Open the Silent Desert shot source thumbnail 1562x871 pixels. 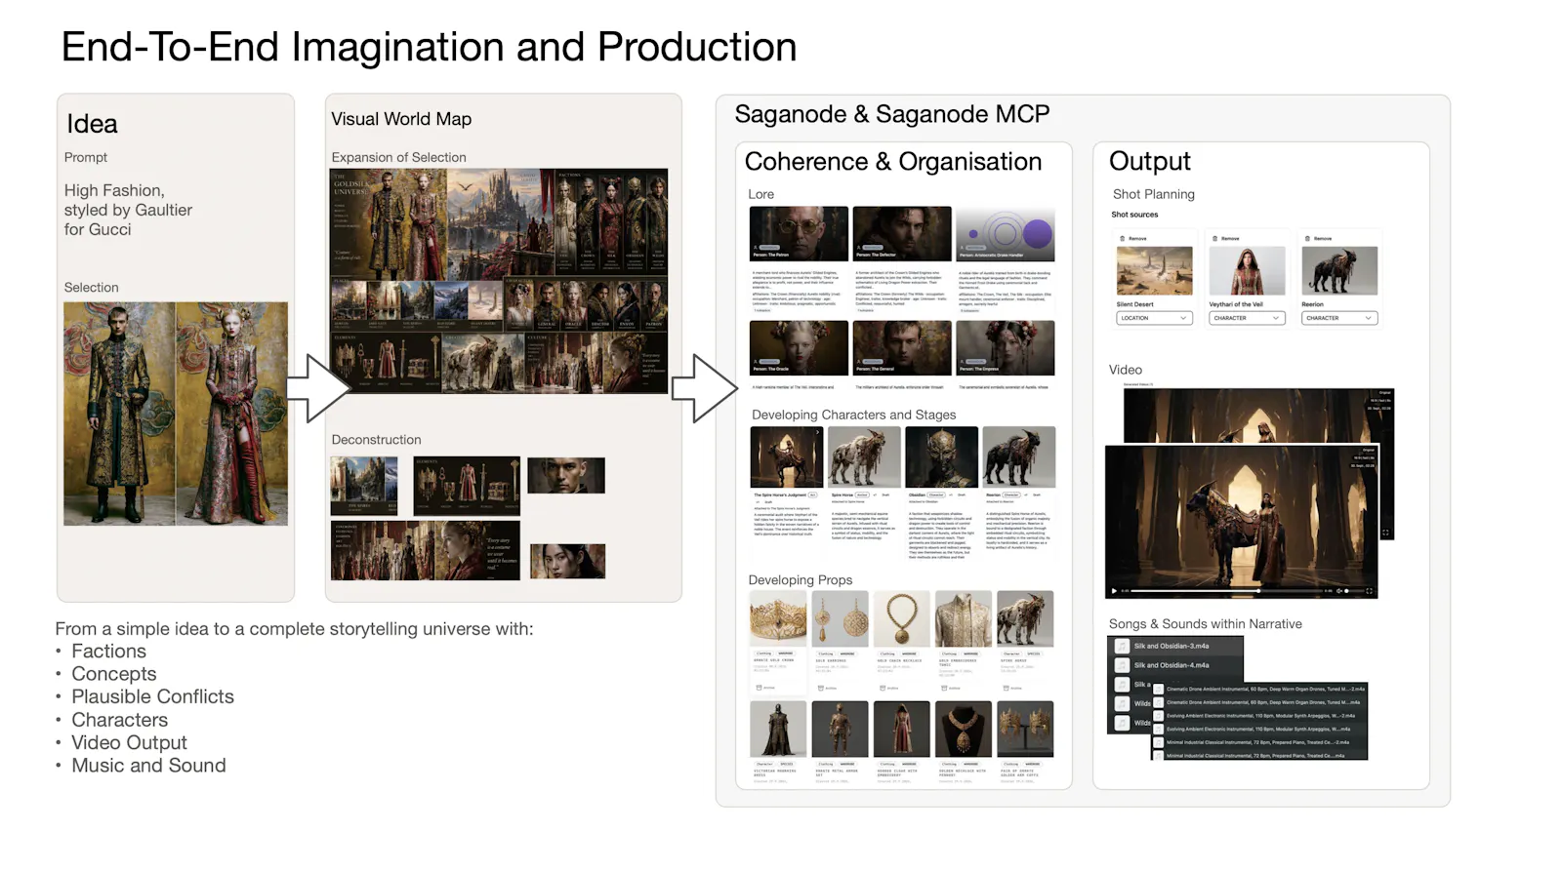pos(1155,271)
